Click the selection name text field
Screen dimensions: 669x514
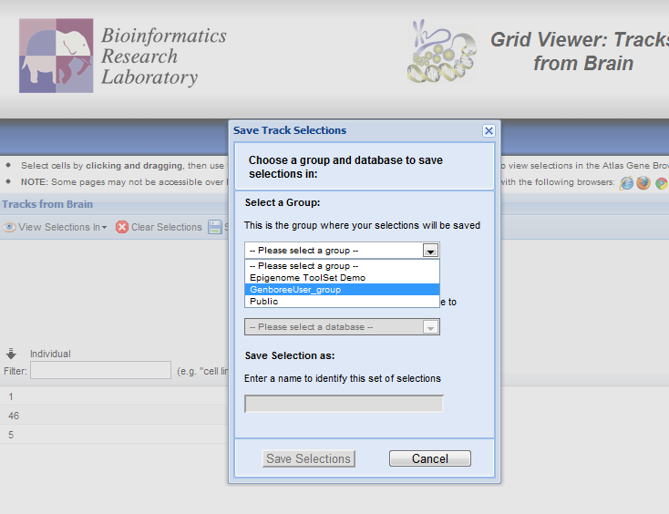[x=344, y=404]
